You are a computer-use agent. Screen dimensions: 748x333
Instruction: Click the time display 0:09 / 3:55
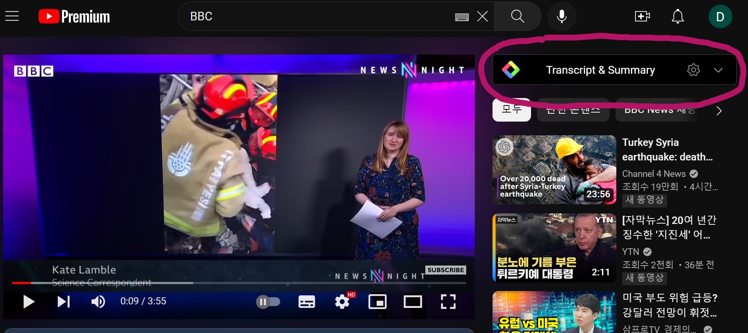[143, 301]
